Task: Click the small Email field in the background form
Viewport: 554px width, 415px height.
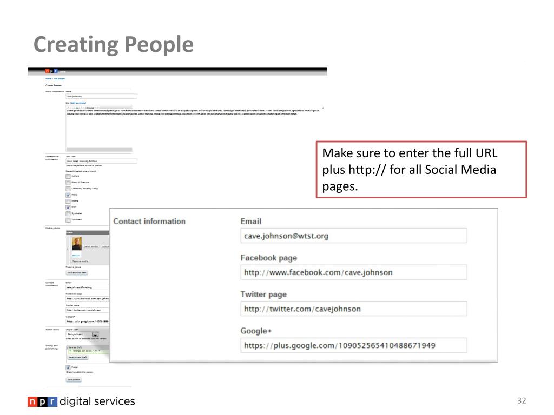Action: (x=87, y=287)
